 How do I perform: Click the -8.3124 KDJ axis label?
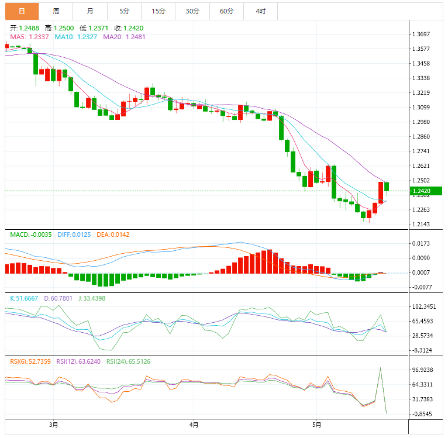click(422, 350)
